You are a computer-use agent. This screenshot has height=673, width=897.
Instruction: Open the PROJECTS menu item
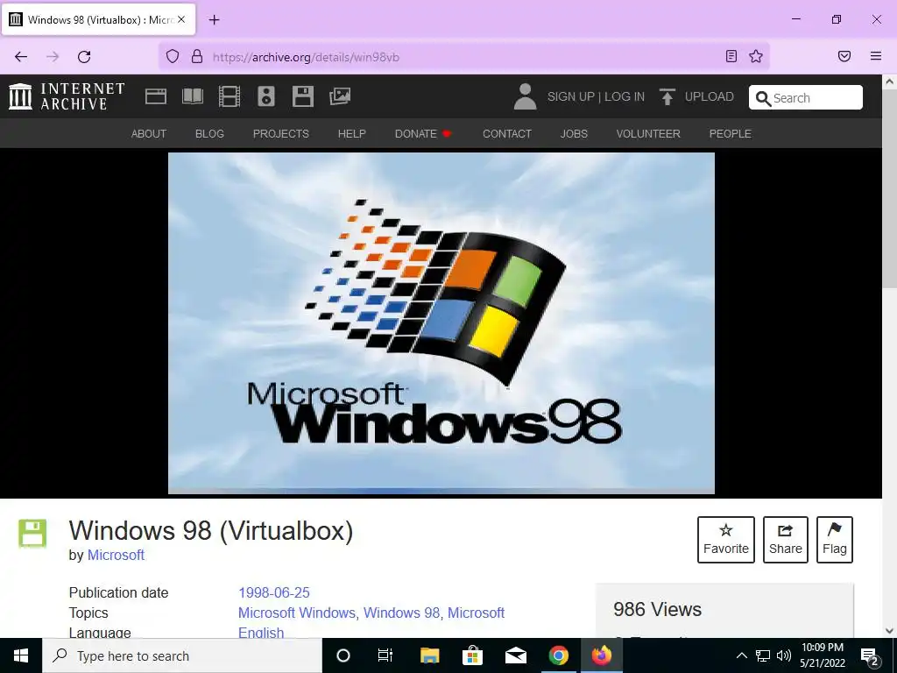[x=281, y=134]
